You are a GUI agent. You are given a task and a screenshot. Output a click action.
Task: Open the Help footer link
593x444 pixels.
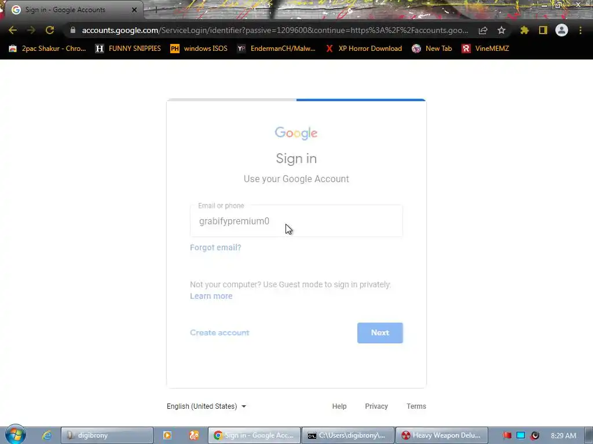339,406
